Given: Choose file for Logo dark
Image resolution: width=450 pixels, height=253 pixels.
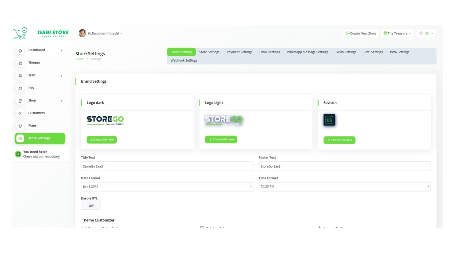Looking at the screenshot, I should 102,140.
